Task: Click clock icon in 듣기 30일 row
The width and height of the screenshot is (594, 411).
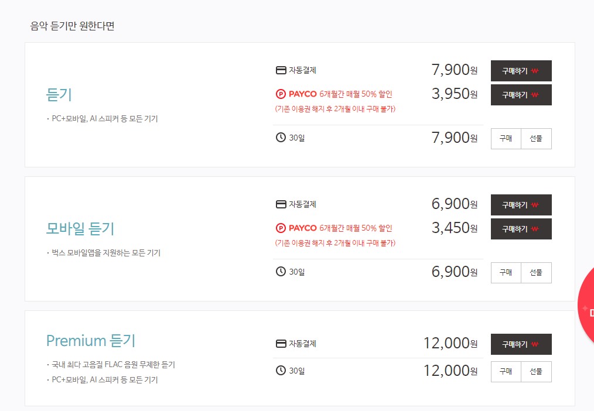Action: point(281,138)
